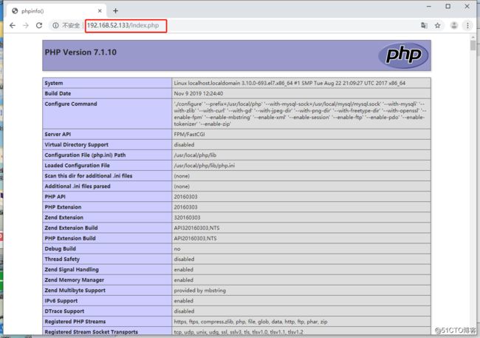
Task: Click the Debug Build label
Action: 61,249
